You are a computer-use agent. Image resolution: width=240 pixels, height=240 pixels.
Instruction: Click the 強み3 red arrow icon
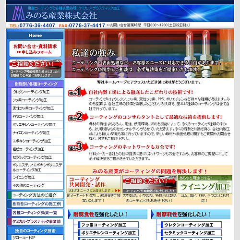78,146
